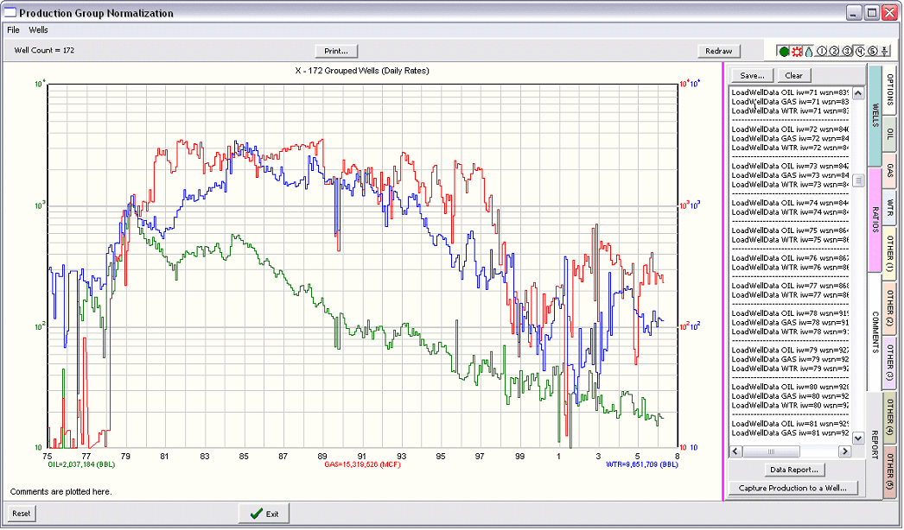Click the down arrow on the list scrollbar

[x=857, y=438]
